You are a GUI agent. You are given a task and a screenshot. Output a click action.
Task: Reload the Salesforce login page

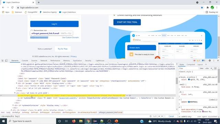pyautogui.click(x=12, y=8)
